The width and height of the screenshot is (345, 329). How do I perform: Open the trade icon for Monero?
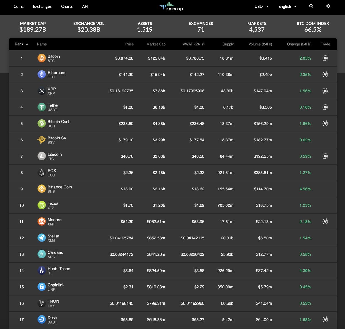325,222
